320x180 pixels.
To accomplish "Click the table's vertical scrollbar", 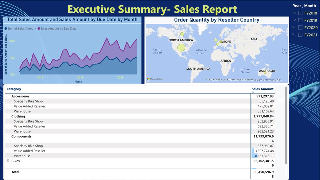I will pyautogui.click(x=286, y=125).
